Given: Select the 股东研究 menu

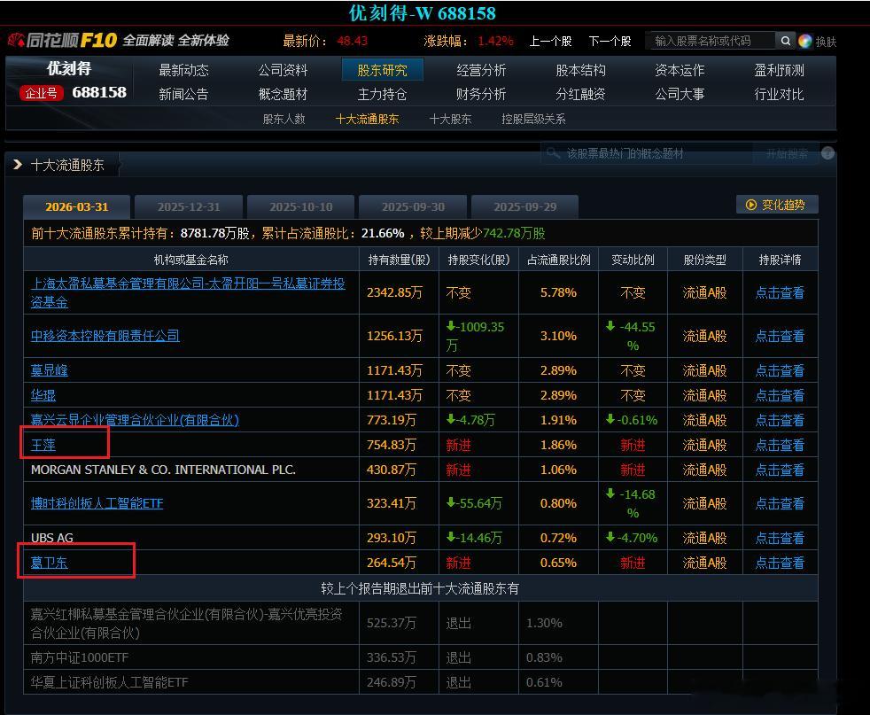Looking at the screenshot, I should [x=383, y=70].
